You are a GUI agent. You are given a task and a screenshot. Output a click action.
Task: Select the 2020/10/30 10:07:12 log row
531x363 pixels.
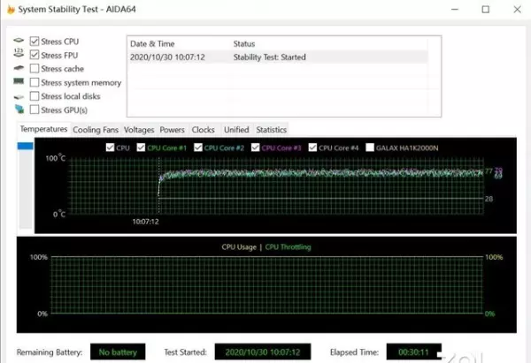pyautogui.click(x=278, y=57)
